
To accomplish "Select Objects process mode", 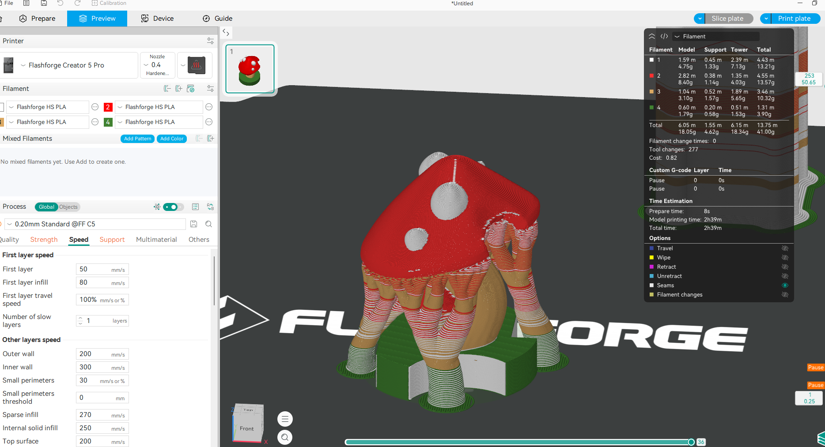I will tap(68, 207).
